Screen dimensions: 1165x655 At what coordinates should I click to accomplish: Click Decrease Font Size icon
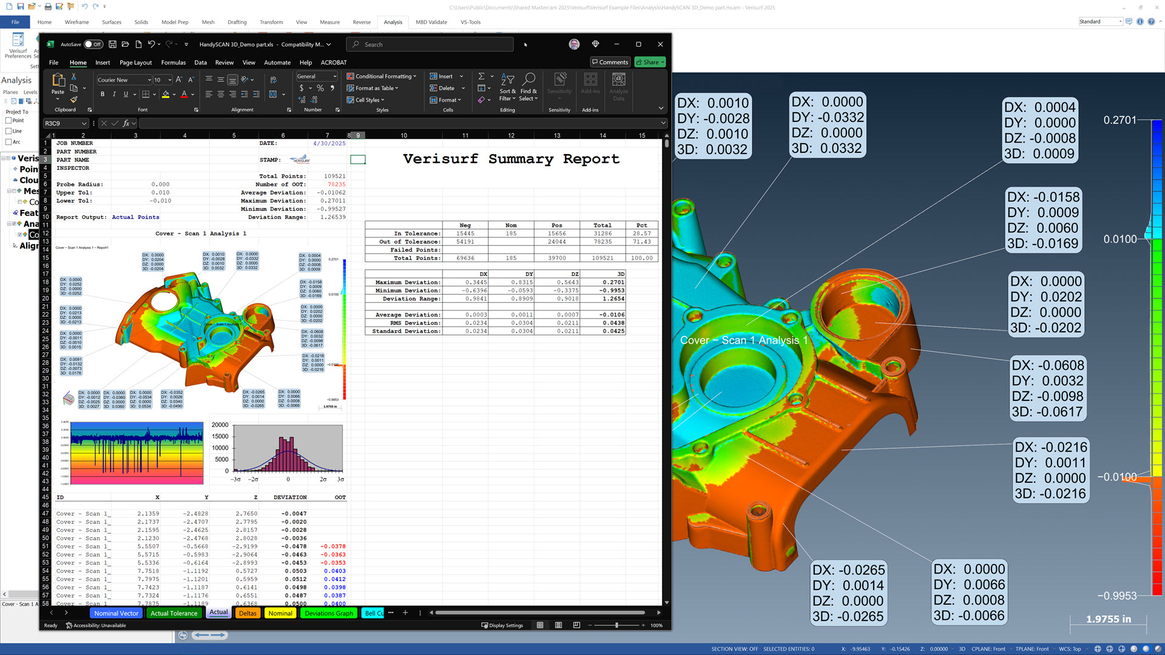click(x=191, y=79)
